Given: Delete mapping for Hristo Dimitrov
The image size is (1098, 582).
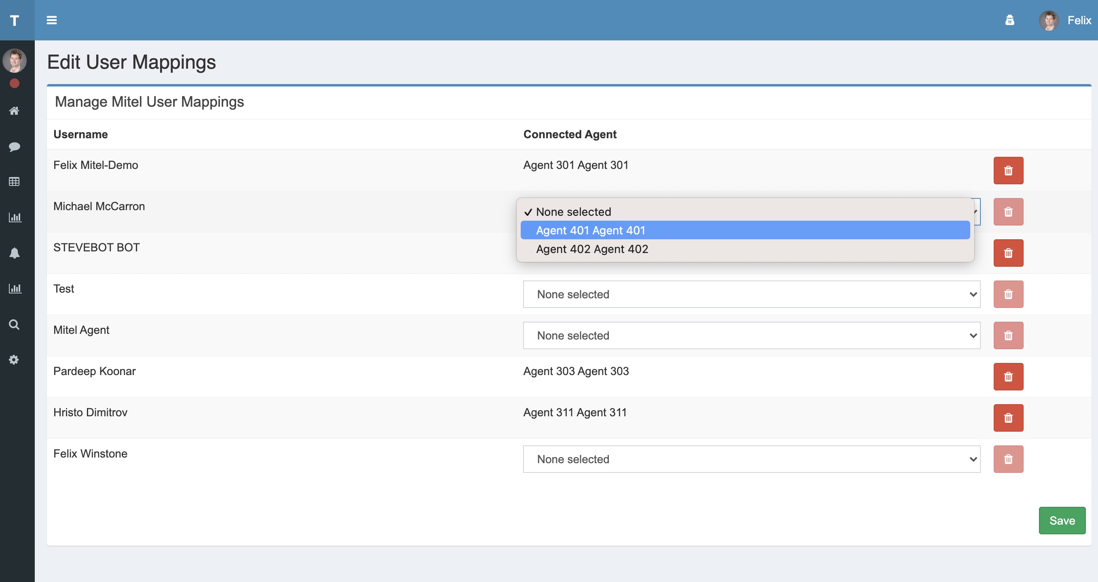Looking at the screenshot, I should tap(1008, 418).
